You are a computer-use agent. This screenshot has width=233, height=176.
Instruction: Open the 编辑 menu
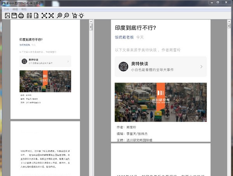pos(15,9)
